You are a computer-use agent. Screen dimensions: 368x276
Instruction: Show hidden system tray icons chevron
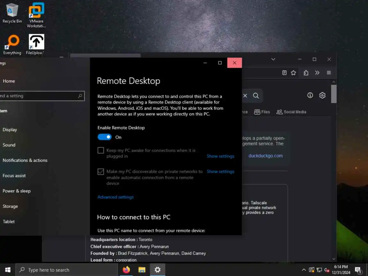tap(304, 270)
